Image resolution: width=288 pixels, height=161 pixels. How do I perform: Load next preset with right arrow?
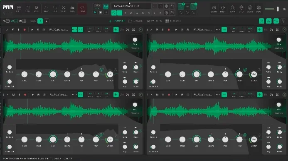pos(160,6)
